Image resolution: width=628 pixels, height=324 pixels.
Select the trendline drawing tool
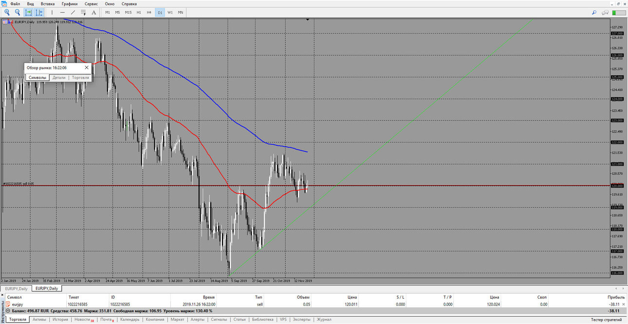pyautogui.click(x=73, y=12)
